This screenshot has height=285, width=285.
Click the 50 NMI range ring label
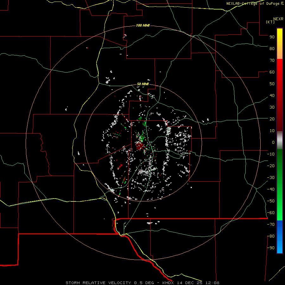point(143,84)
